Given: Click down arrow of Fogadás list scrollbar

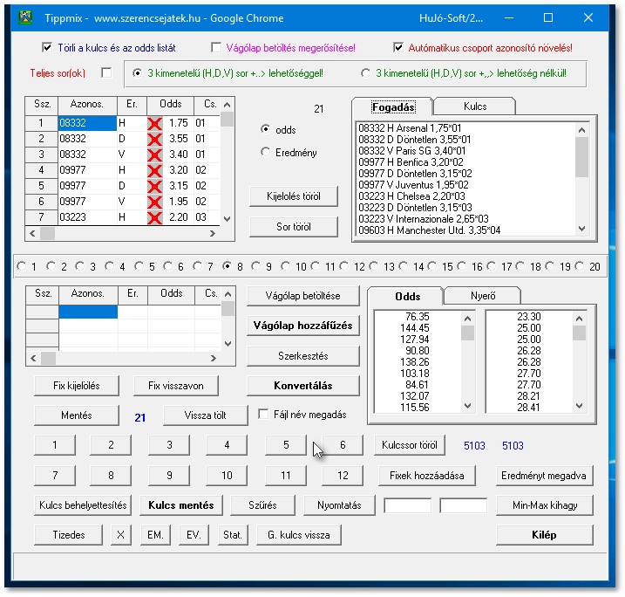Looking at the screenshot, I should click(x=582, y=229).
